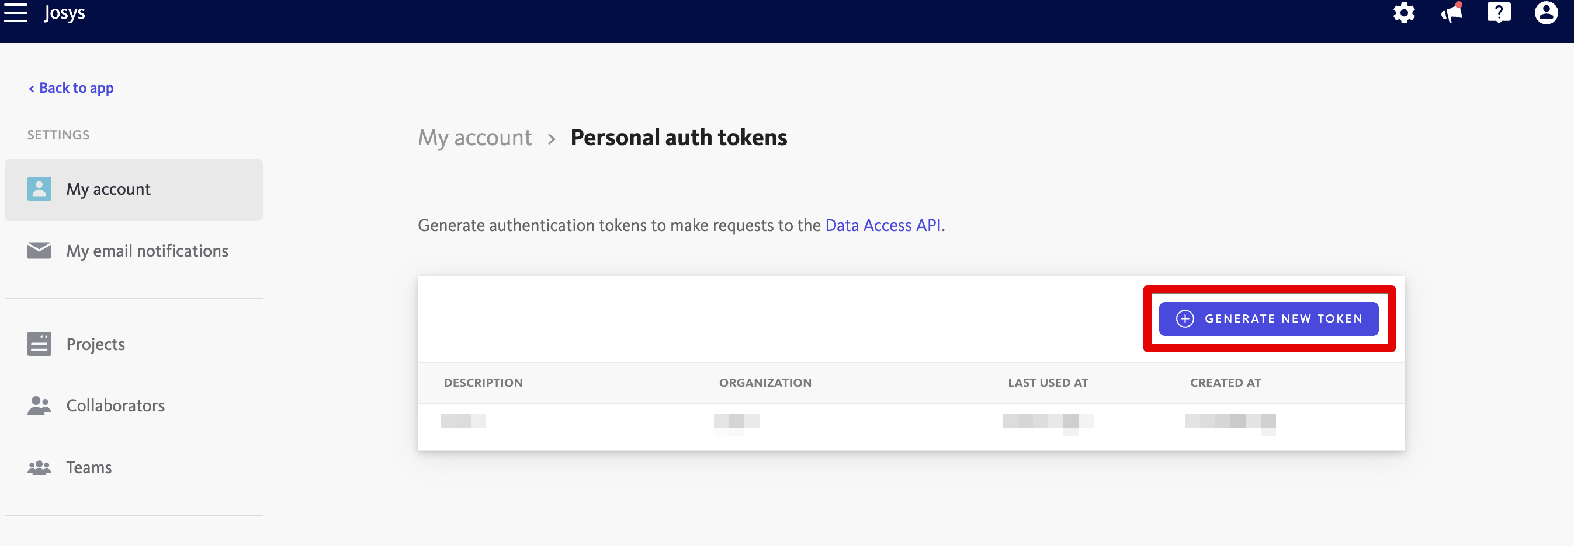Screen dimensions: 1574x546
Task: Click the Collaborators people icon
Action: pos(39,405)
